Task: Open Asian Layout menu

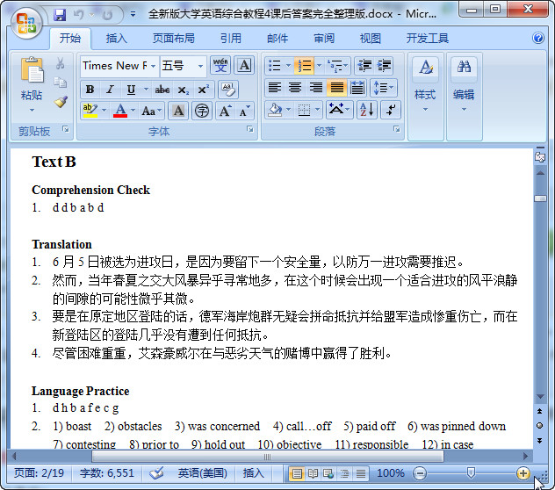Action: tap(338, 110)
